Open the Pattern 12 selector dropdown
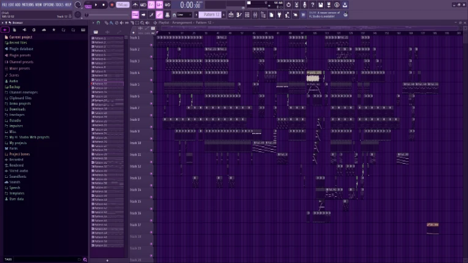The width and height of the screenshot is (468, 263). (210, 15)
